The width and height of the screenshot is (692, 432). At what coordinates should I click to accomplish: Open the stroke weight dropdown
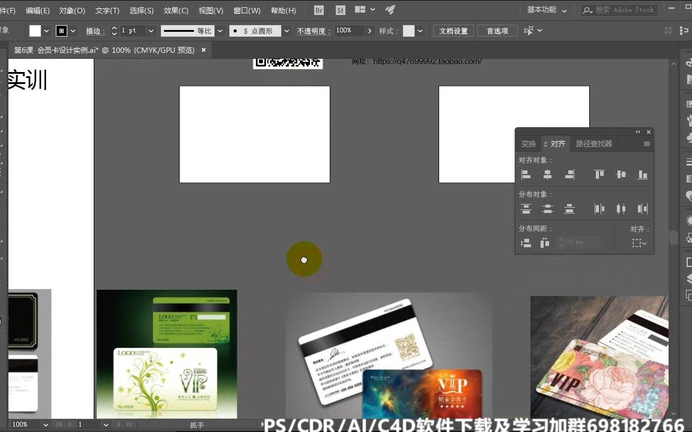[x=151, y=31]
